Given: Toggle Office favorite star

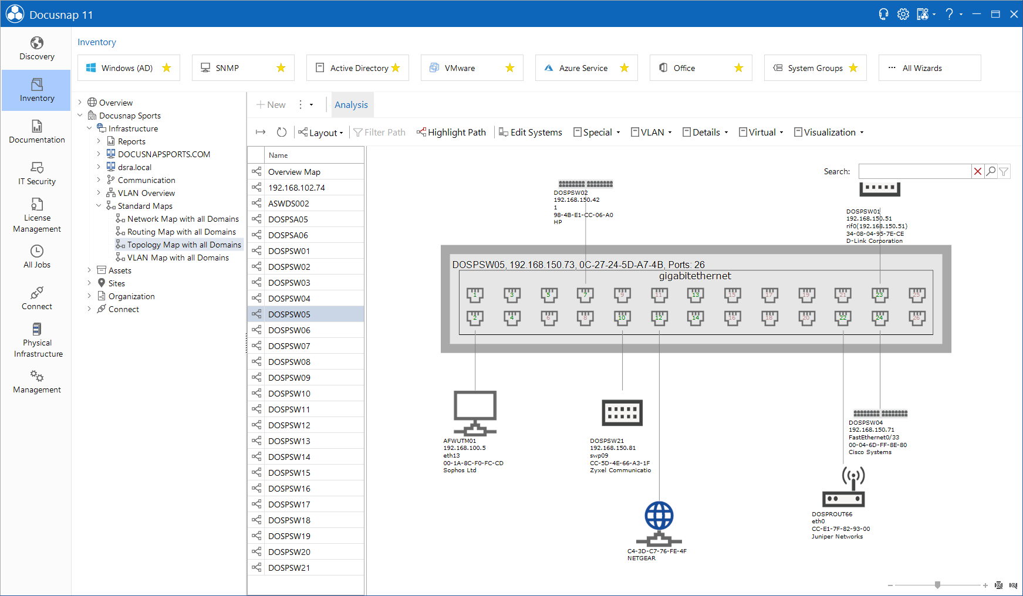Looking at the screenshot, I should pyautogui.click(x=739, y=68).
